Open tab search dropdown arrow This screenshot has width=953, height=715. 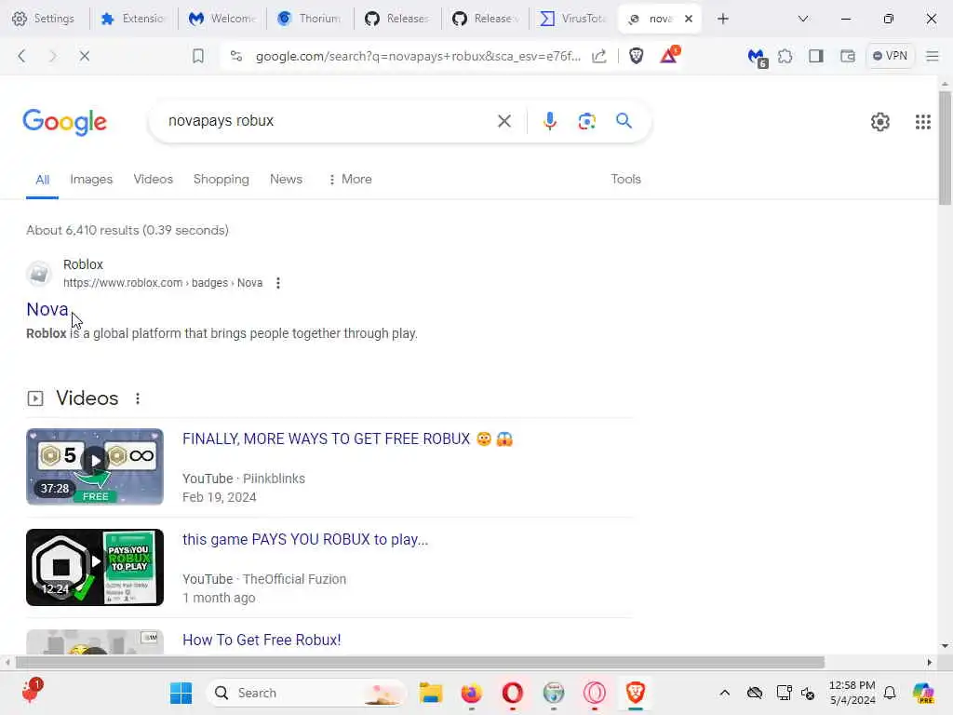pos(803,19)
